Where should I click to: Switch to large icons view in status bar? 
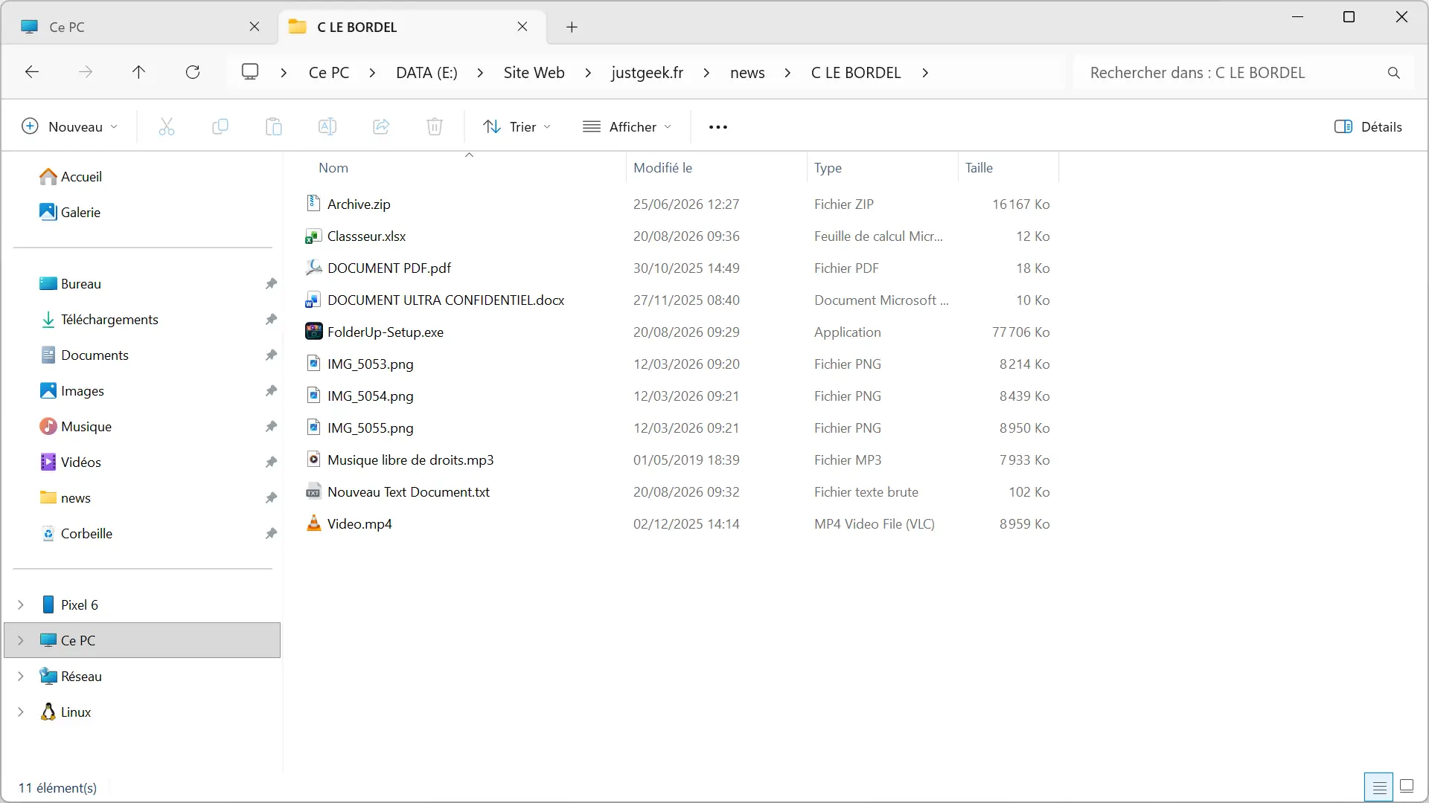pos(1407,786)
